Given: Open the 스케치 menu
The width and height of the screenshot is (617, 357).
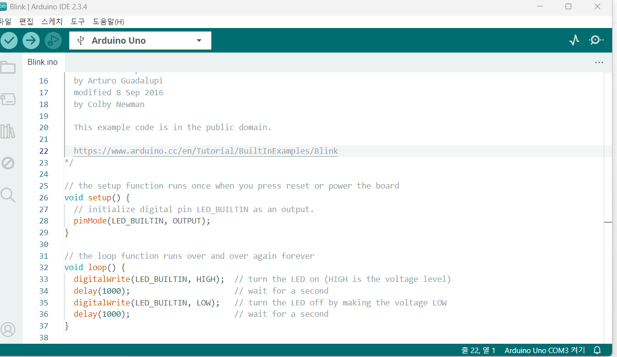Looking at the screenshot, I should pos(52,22).
